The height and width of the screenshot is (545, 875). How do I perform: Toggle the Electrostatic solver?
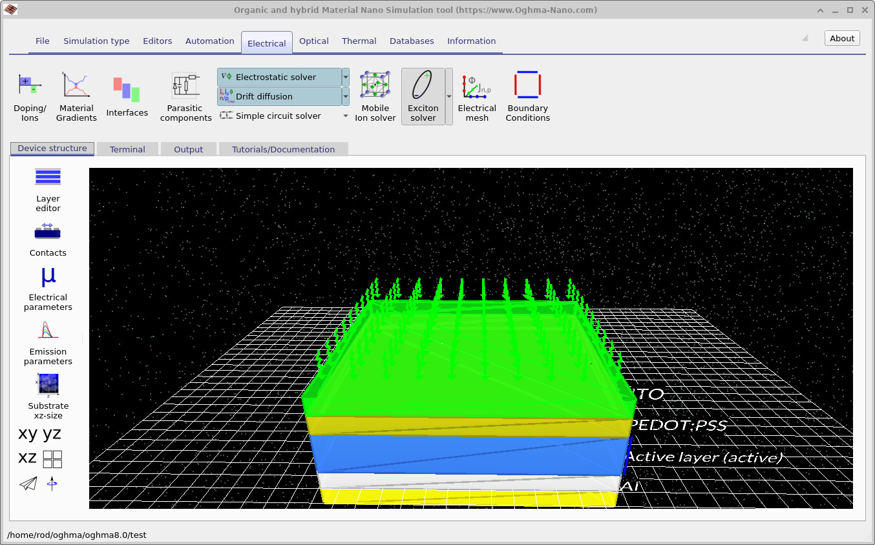[x=279, y=76]
